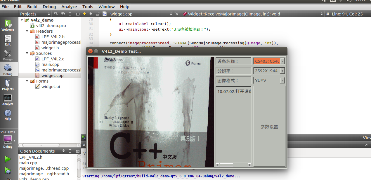Open the Build menu
Screen dimensions: 371x180
[32, 6]
